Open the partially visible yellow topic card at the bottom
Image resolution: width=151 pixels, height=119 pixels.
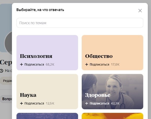click(112, 116)
